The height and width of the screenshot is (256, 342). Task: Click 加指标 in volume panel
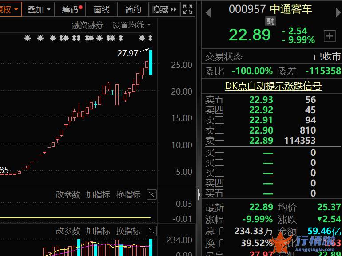(98, 231)
